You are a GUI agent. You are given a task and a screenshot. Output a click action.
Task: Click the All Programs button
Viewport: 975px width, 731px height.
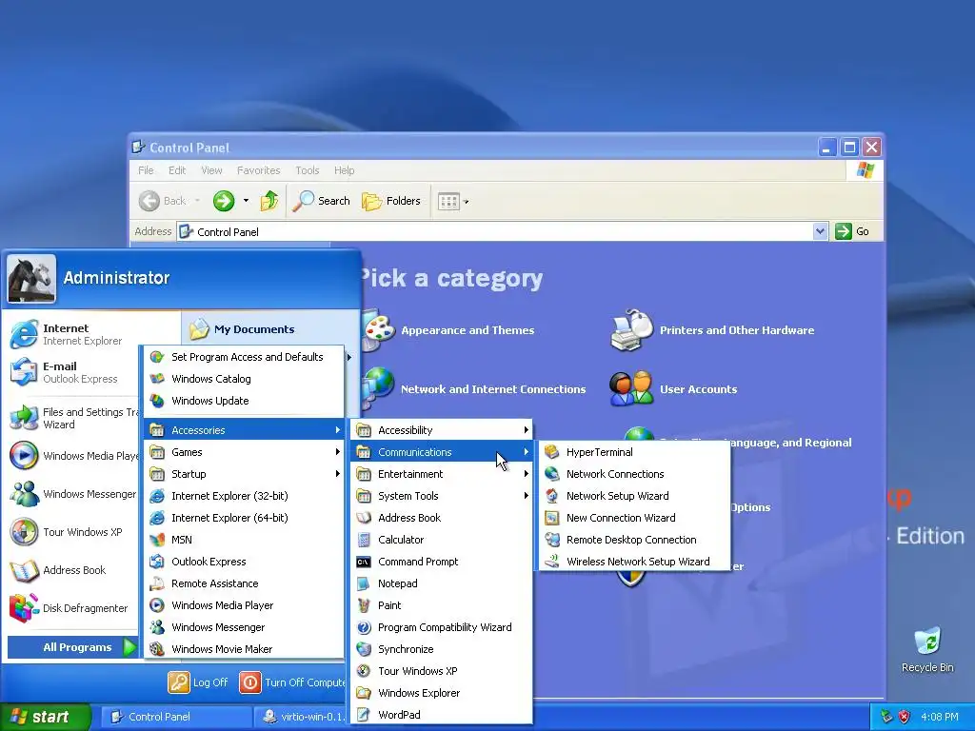coord(72,647)
